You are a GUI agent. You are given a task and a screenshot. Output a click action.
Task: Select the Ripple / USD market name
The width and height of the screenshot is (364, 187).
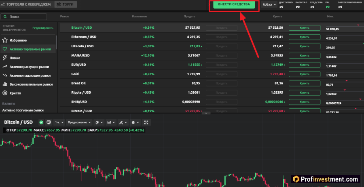[81, 92]
